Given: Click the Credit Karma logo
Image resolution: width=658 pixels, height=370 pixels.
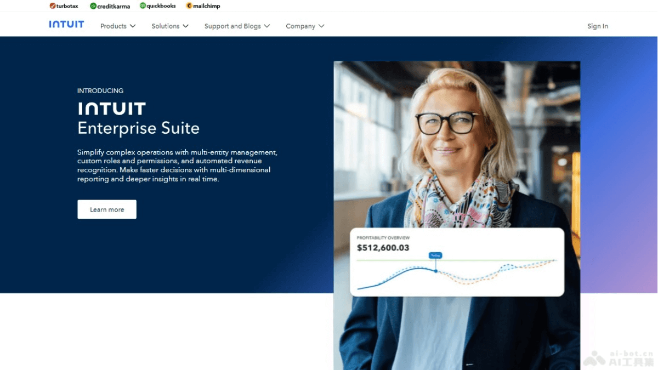Looking at the screenshot, I should point(110,6).
